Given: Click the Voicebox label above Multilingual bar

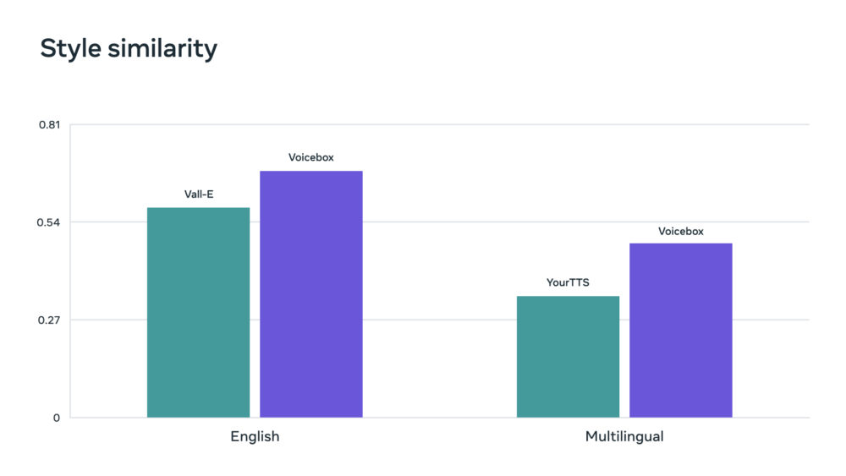Looking at the screenshot, I should tap(681, 232).
